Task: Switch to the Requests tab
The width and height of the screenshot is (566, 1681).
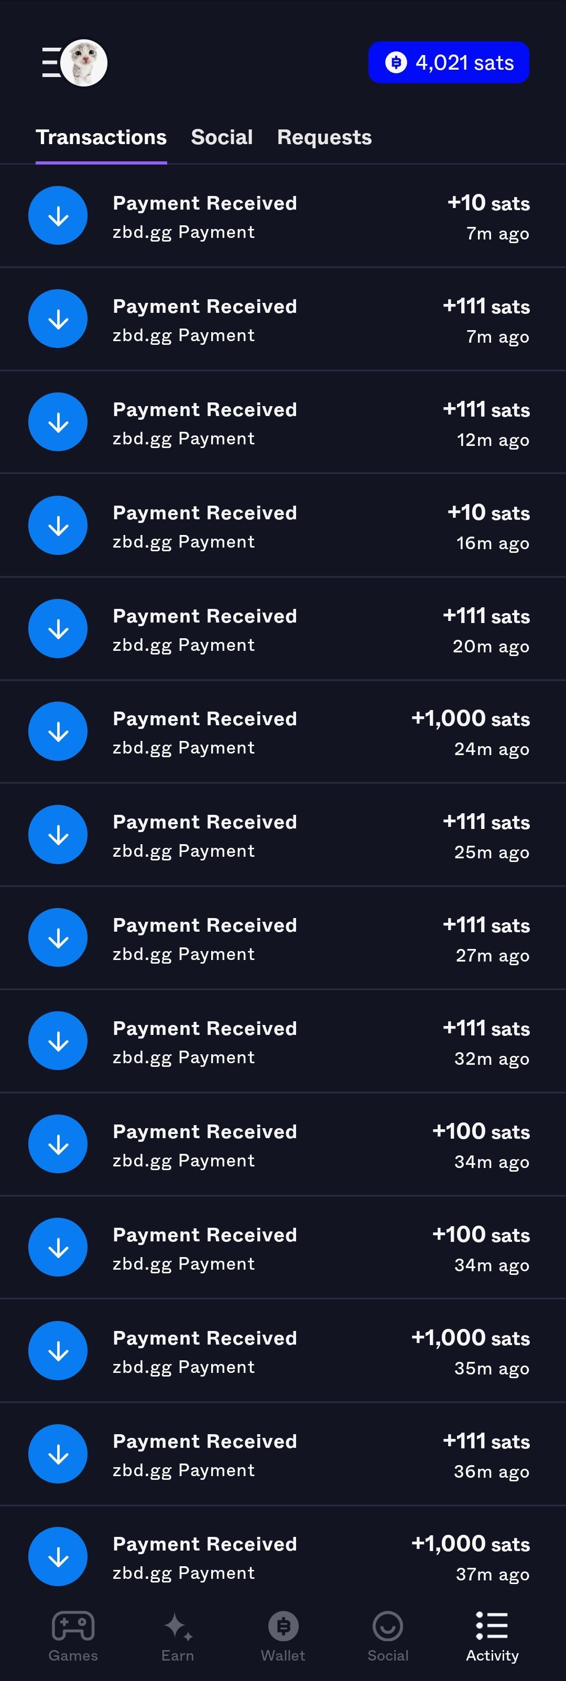Action: pyautogui.click(x=324, y=137)
